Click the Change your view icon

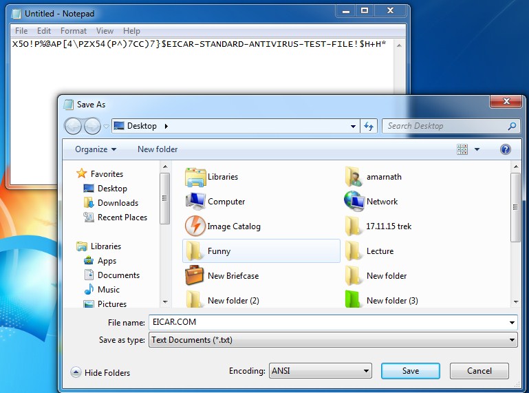tap(462, 149)
